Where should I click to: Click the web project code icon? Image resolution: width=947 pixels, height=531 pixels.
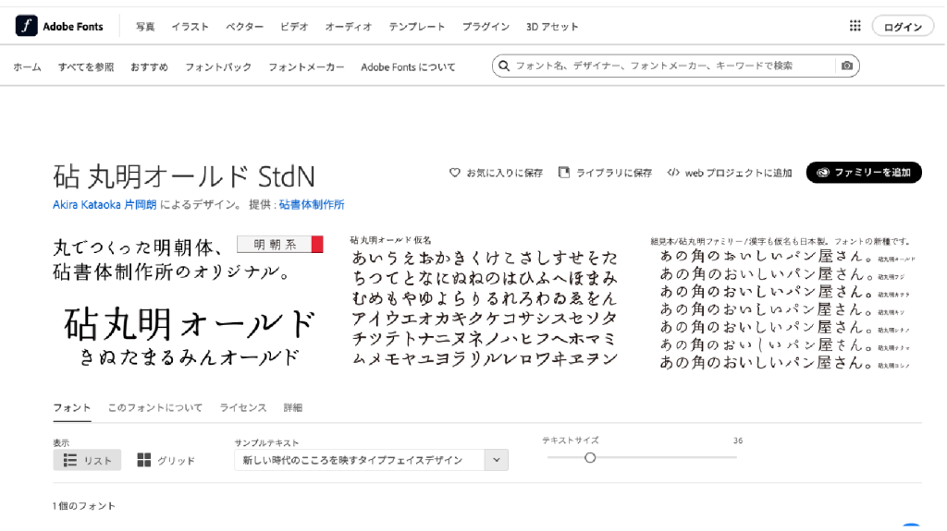click(673, 173)
